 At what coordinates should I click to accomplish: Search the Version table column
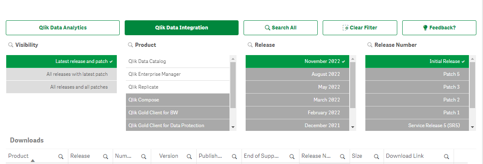tap(189, 157)
